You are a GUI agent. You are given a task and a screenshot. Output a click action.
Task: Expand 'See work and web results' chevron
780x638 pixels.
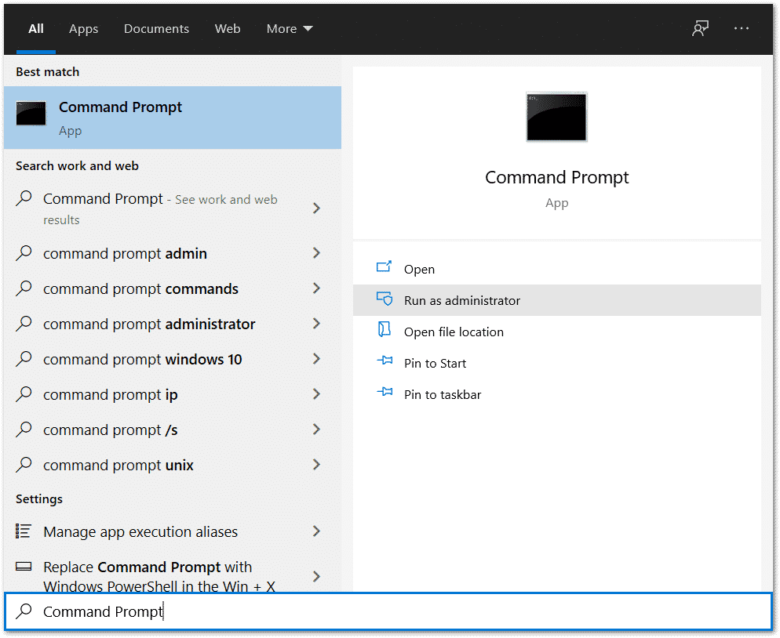[316, 208]
